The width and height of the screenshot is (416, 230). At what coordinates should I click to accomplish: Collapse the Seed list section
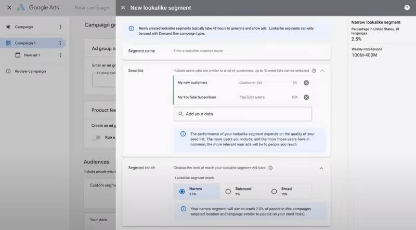click(322, 71)
